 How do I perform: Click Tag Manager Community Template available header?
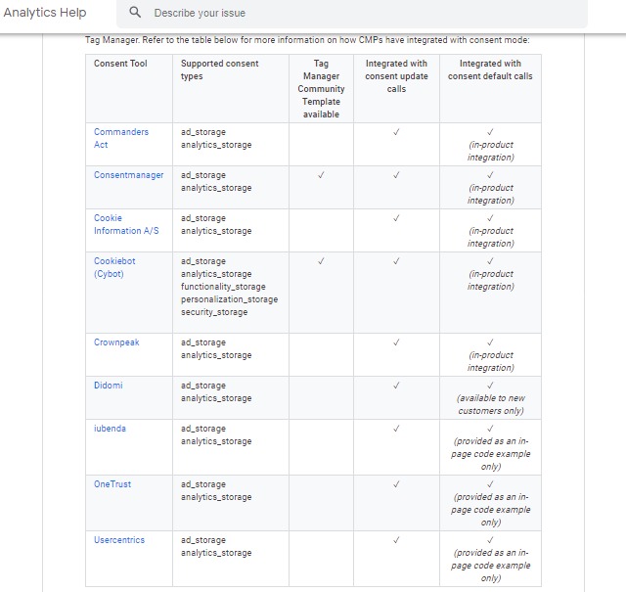pos(321,89)
